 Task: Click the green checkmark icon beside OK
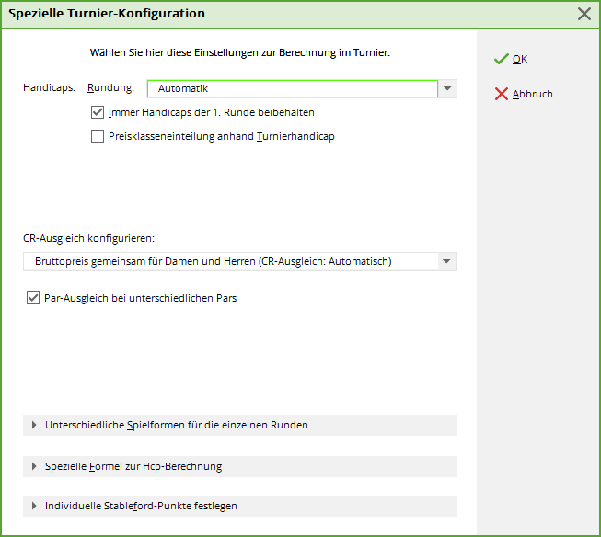pyautogui.click(x=501, y=59)
